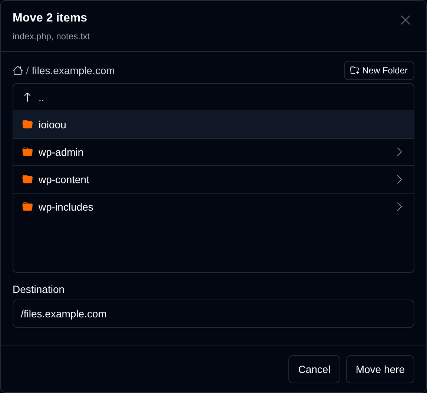Image resolution: width=427 pixels, height=393 pixels.
Task: Click the ioioou folder icon
Action: (x=27, y=125)
